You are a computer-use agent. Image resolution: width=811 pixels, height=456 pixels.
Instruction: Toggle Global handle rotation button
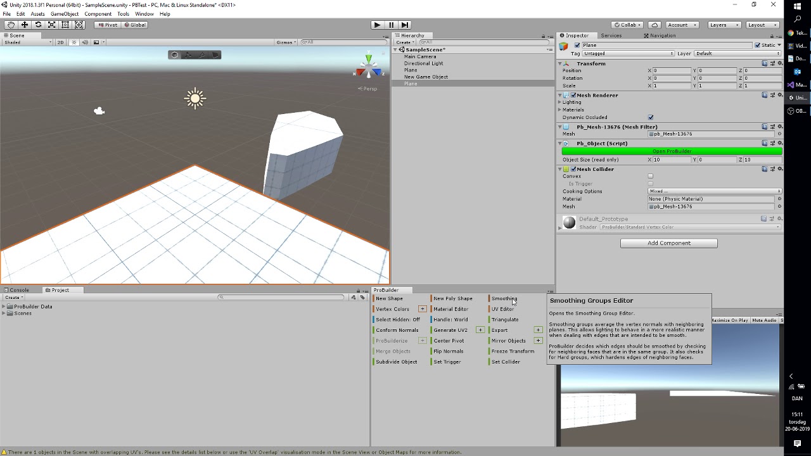click(134, 25)
